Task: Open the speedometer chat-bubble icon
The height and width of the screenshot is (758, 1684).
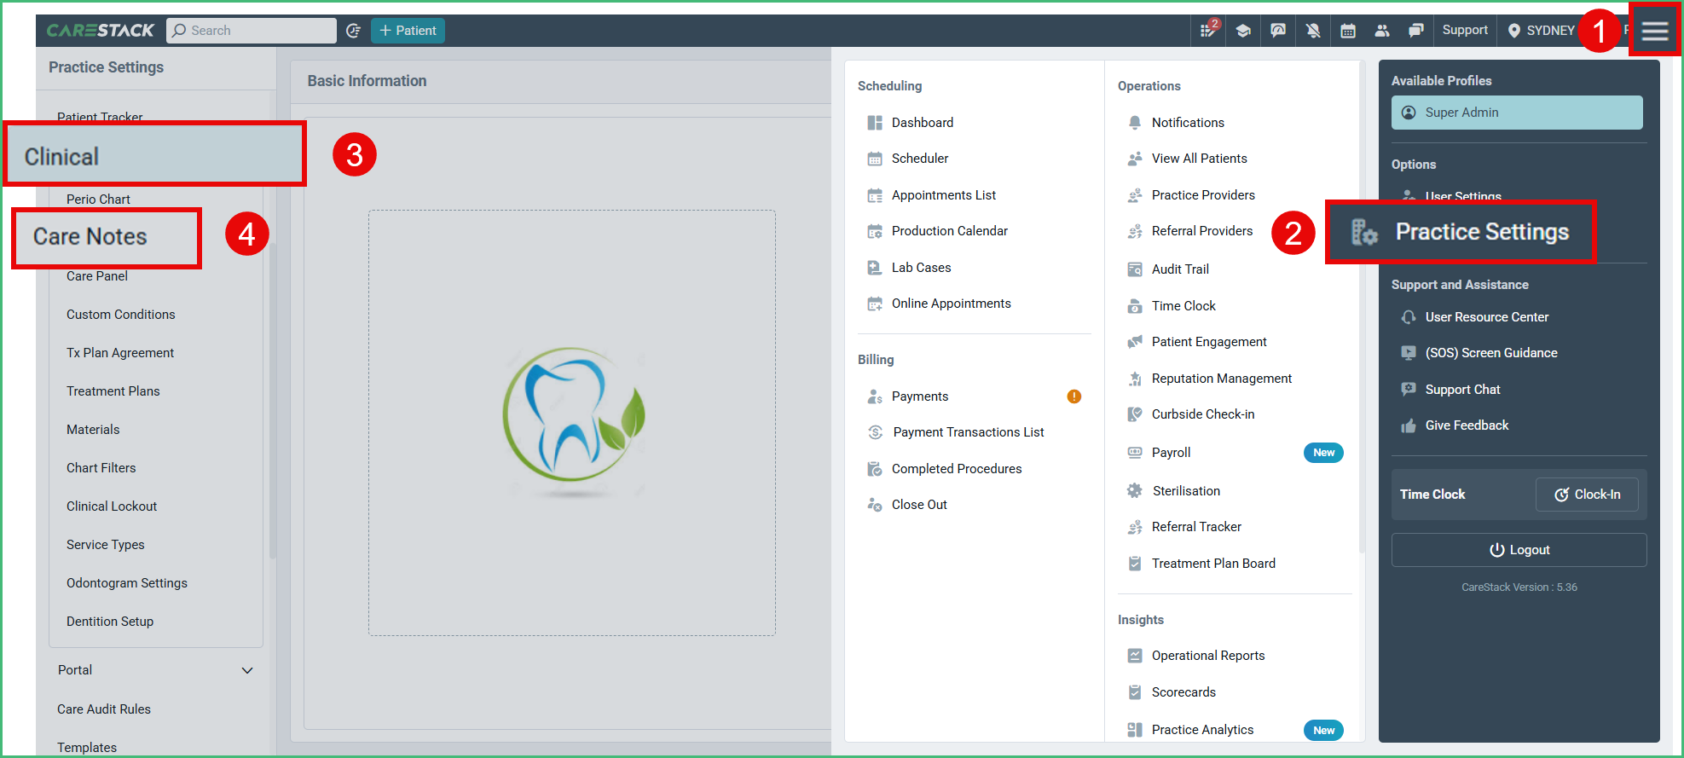Action: pyautogui.click(x=1278, y=31)
